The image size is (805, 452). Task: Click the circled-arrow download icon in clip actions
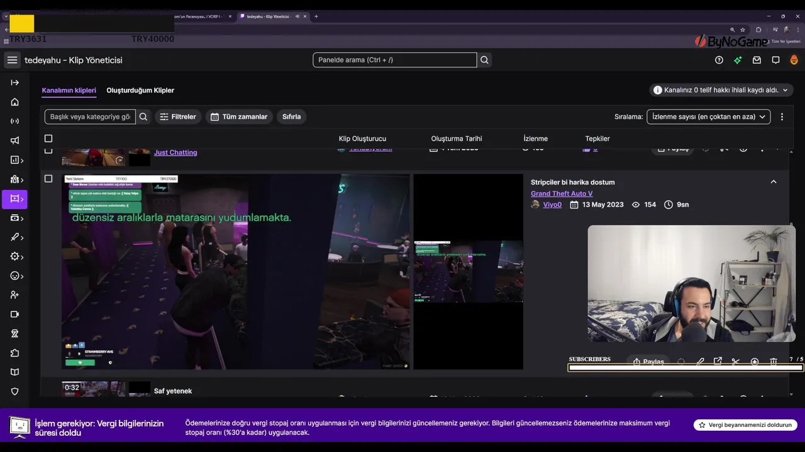coord(755,362)
